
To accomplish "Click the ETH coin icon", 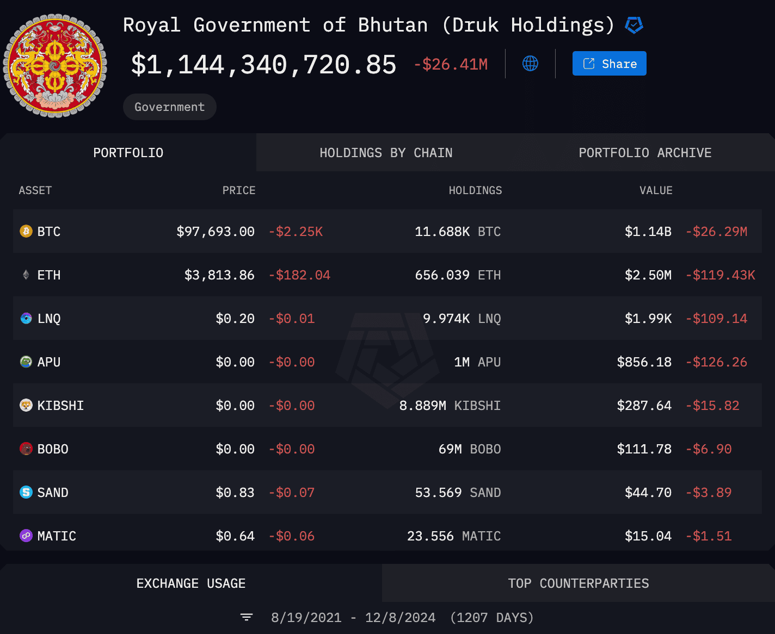I will [26, 275].
